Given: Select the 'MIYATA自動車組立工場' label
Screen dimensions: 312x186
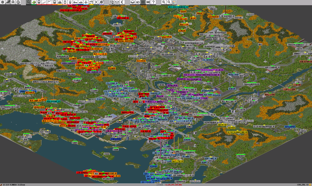Looking at the screenshot, I should (x=194, y=43).
